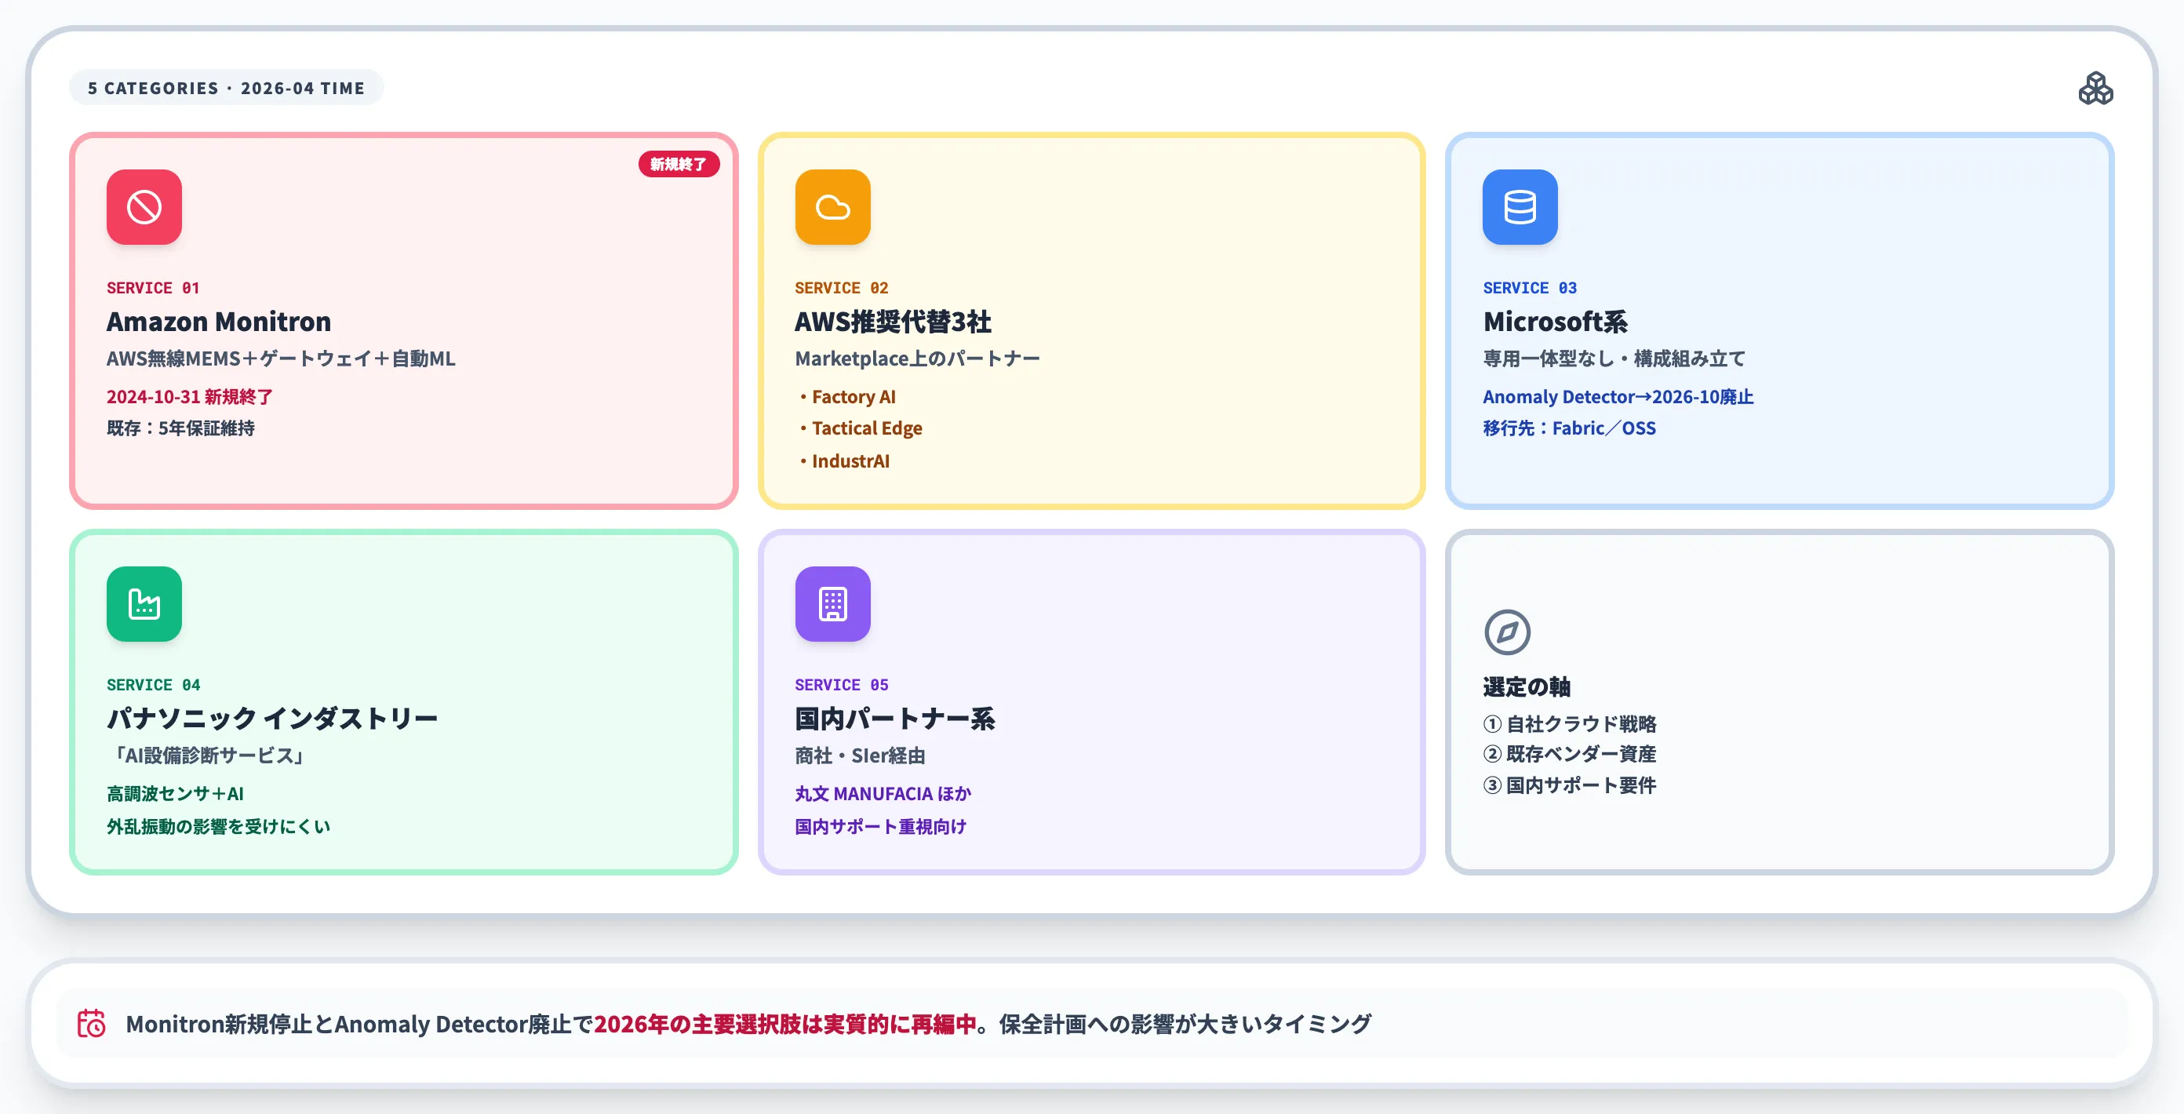Click the building icon for 国内パートナー系
This screenshot has height=1114, width=2184.
[832, 603]
